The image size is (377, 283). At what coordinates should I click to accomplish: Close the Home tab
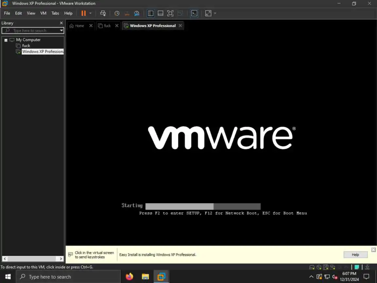pos(91,26)
